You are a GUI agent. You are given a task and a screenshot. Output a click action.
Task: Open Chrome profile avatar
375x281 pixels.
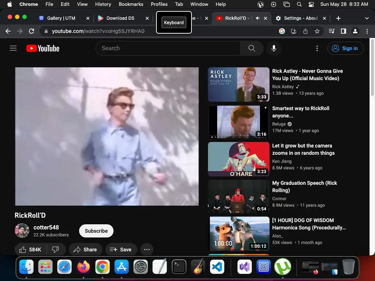tap(355, 31)
